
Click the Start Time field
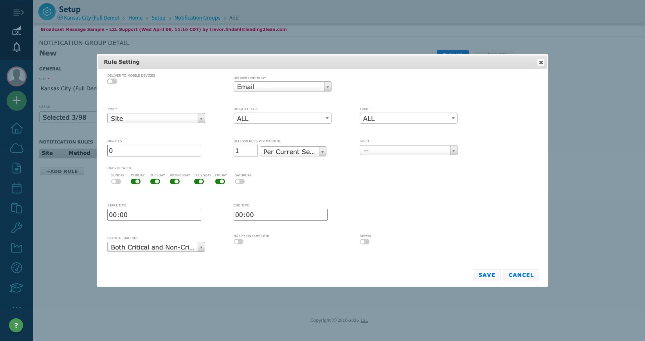click(x=154, y=215)
